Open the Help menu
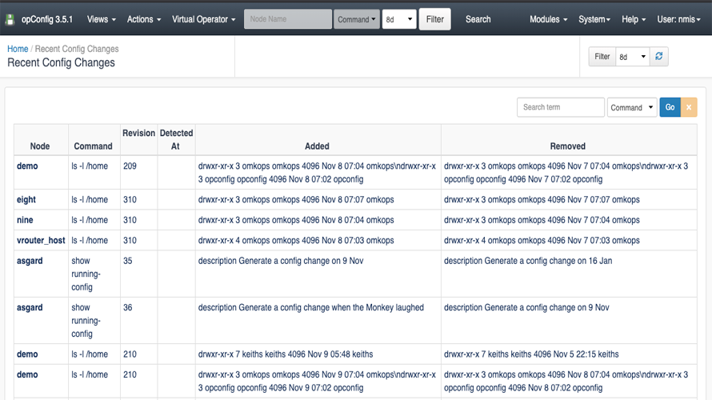 click(634, 19)
